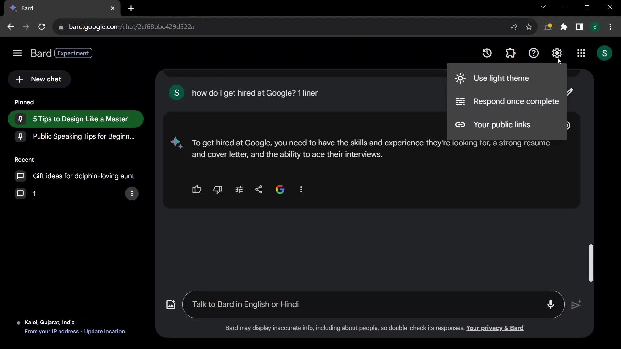Share this page from address bar
Image resolution: width=621 pixels, height=349 pixels.
click(513, 27)
